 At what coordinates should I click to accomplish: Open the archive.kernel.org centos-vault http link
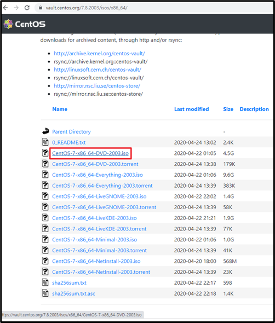[99, 54]
